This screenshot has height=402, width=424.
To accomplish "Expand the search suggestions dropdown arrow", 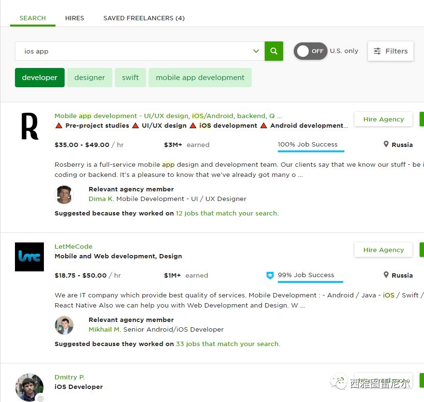I will click(x=256, y=51).
